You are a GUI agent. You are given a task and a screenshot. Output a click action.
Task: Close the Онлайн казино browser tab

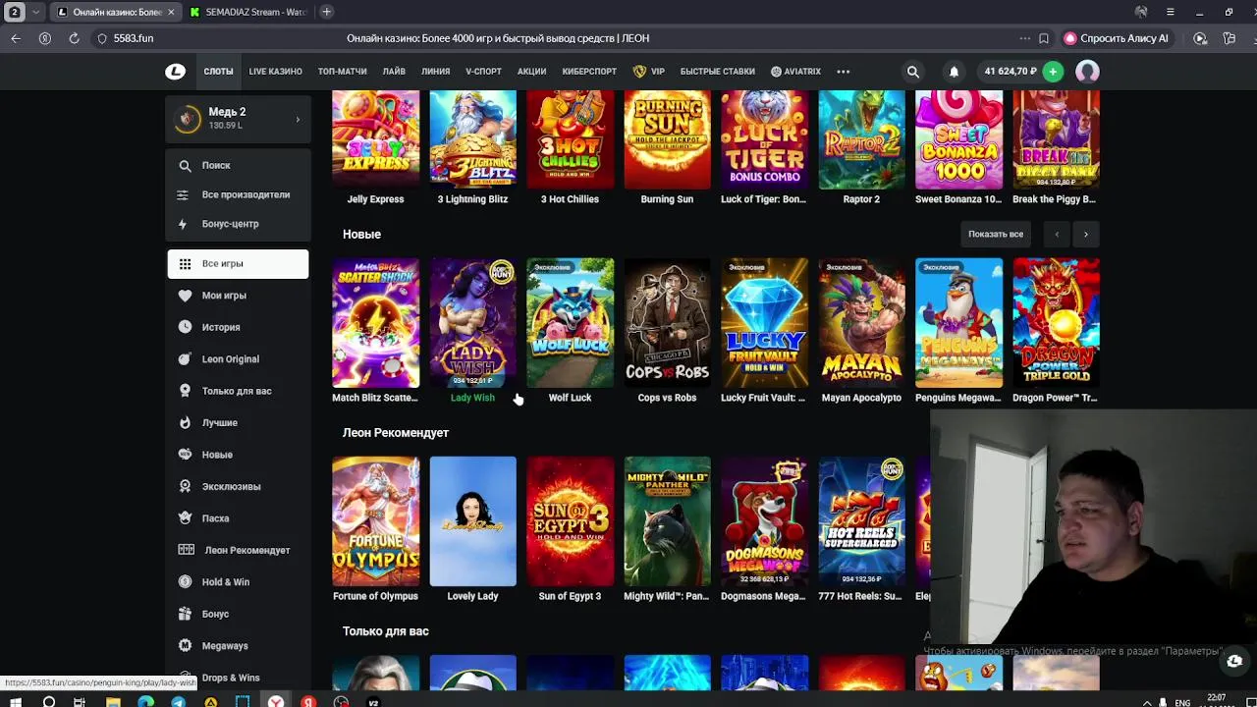coord(170,12)
